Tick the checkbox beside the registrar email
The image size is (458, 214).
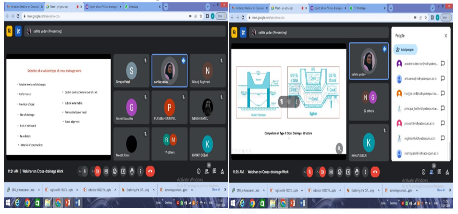pyautogui.click(x=442, y=138)
